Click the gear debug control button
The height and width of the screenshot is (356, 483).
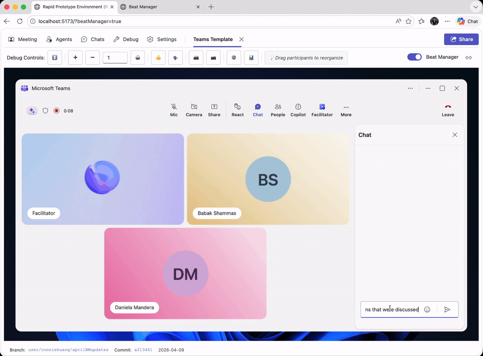tap(234, 58)
